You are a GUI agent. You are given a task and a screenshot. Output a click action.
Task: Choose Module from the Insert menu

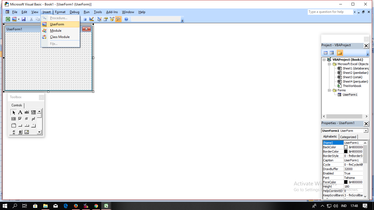tap(60, 31)
